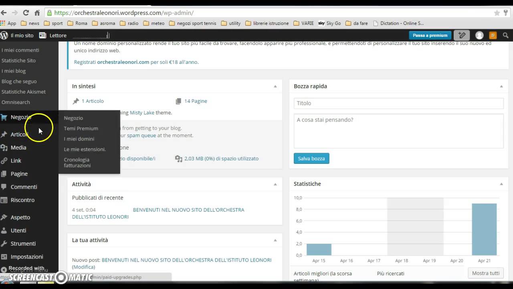The image size is (513, 289).
Task: Click the Commenti bubble icon
Action: click(x=4, y=187)
